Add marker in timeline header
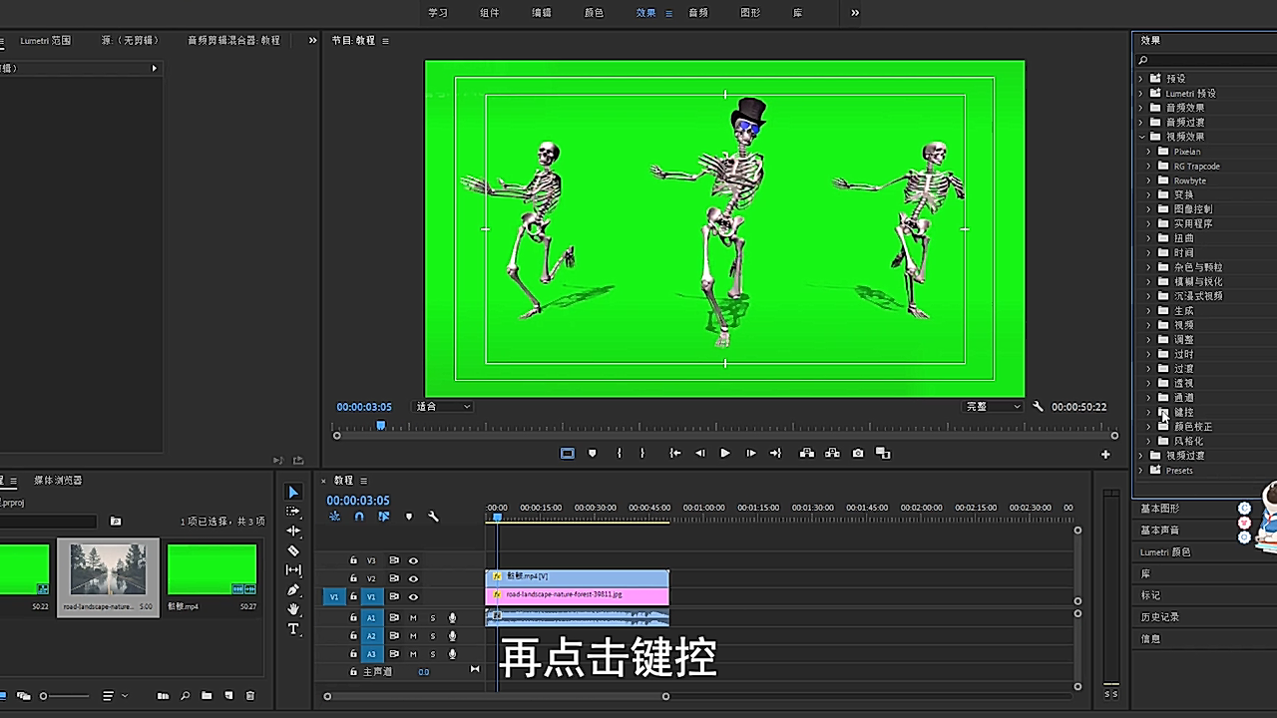This screenshot has width=1277, height=718. coord(409,517)
